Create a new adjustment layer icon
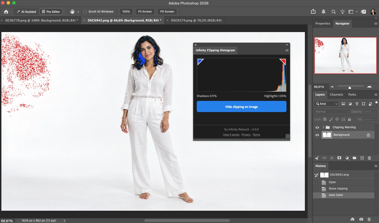 (347, 158)
